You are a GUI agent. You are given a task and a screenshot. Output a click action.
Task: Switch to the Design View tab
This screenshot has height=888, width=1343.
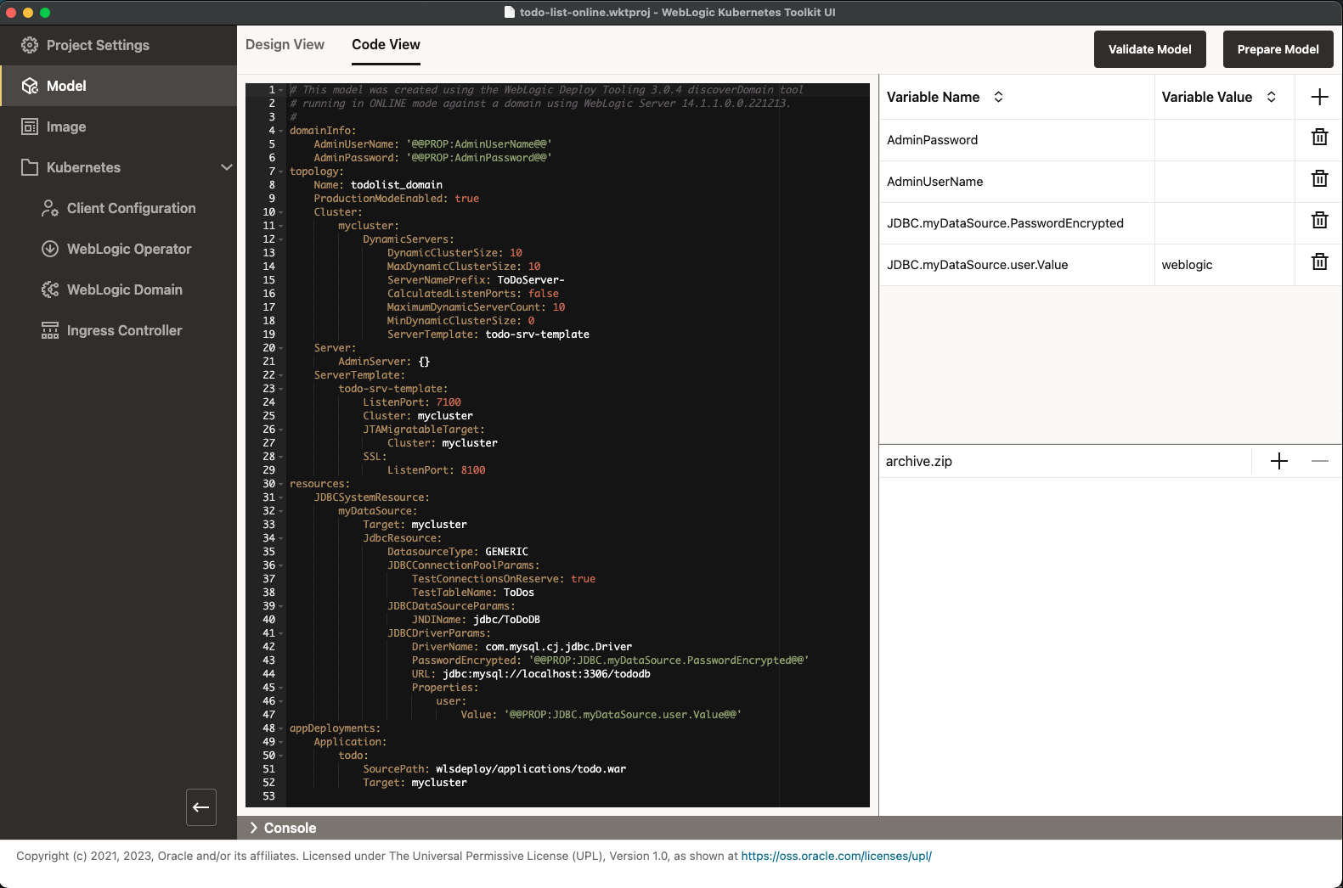click(285, 44)
